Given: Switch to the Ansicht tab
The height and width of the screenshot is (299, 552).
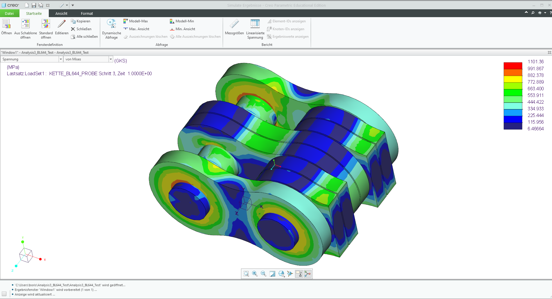Looking at the screenshot, I should [x=61, y=13].
